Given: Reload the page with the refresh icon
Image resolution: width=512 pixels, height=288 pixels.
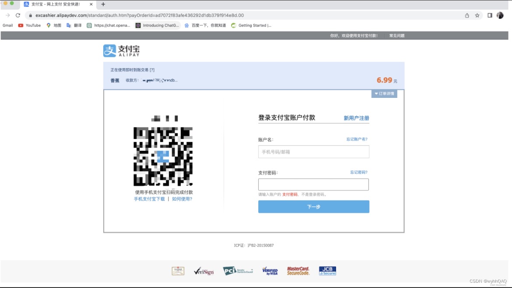Looking at the screenshot, I should click(x=18, y=15).
